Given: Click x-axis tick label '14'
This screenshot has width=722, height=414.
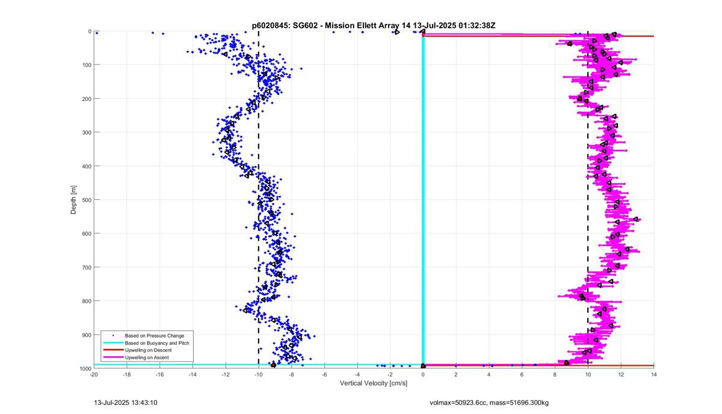Looking at the screenshot, I should tap(653, 374).
